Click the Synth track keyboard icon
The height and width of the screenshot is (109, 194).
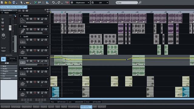click(x=23, y=41)
